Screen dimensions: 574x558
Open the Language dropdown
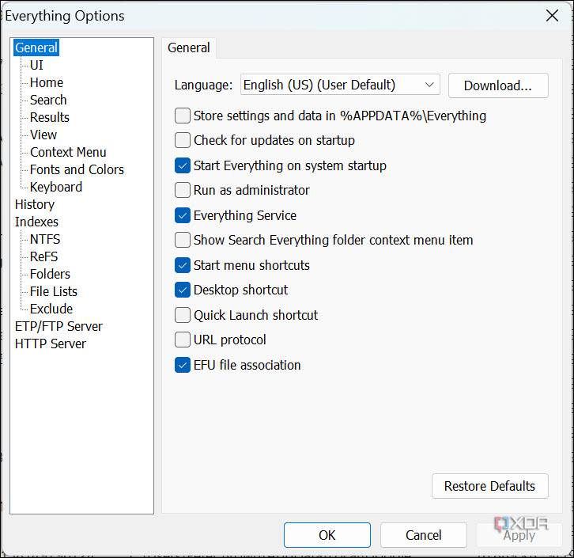340,85
